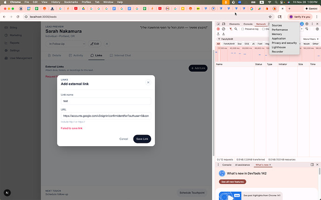Click the blue AI assistance icon in DevTools toolbar
The image size is (321, 200).
click(302, 24)
